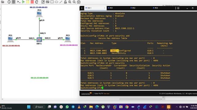Image resolution: width=197 pixels, height=110 pixels.
Task: Select the insert picture tool
Action: point(47,2)
